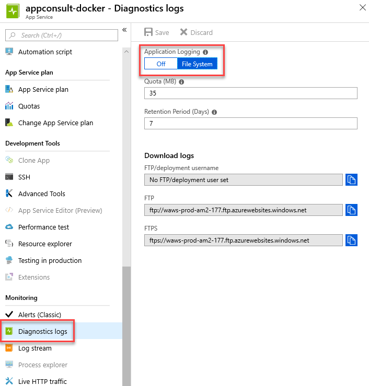Click the Retention Period field showing 7

pos(250,123)
